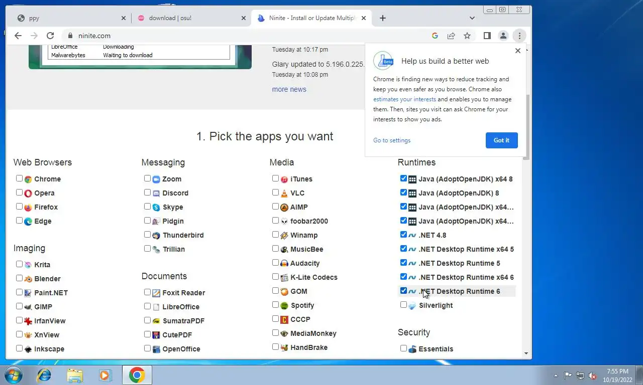The image size is (643, 385).
Task: Click the Skype app icon
Action: point(156,207)
